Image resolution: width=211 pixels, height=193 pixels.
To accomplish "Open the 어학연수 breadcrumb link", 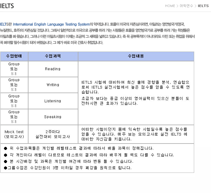I will click(x=187, y=6).
